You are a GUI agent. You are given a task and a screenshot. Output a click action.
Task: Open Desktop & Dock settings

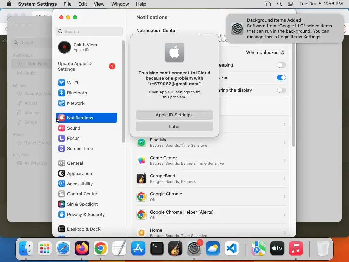click(86, 229)
